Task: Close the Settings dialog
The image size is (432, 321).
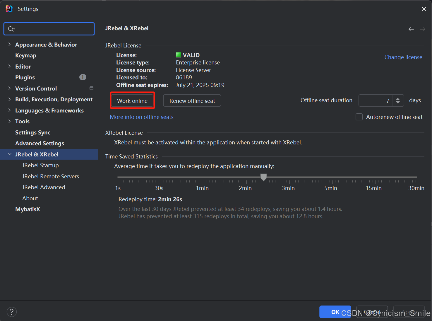Action: point(424,9)
